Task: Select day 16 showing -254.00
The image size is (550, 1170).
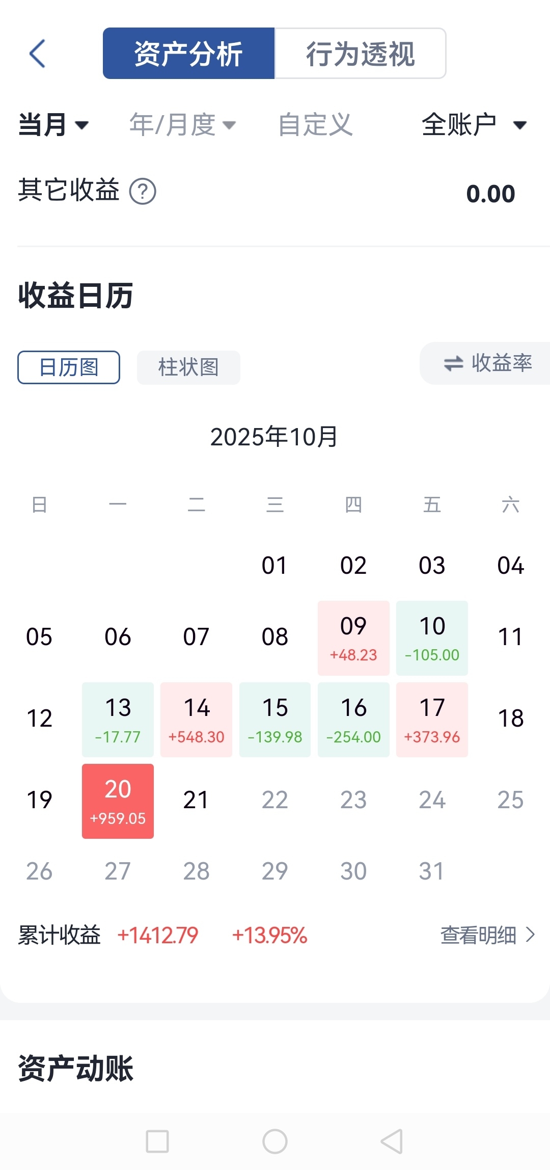Action: pyautogui.click(x=353, y=720)
